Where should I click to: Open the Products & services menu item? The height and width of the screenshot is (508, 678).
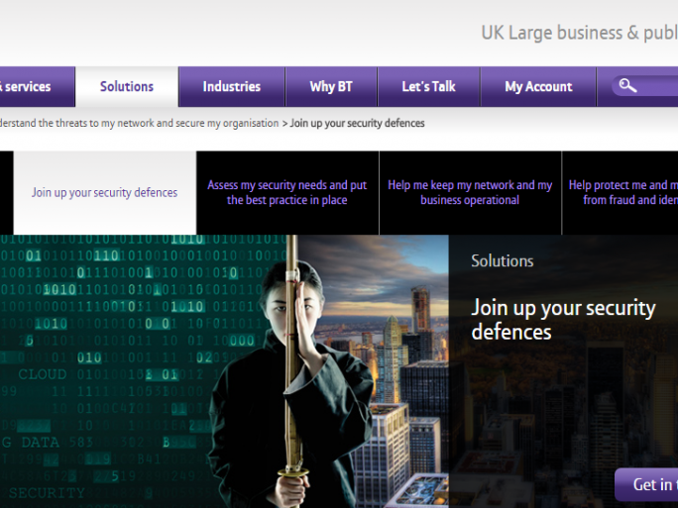38,86
